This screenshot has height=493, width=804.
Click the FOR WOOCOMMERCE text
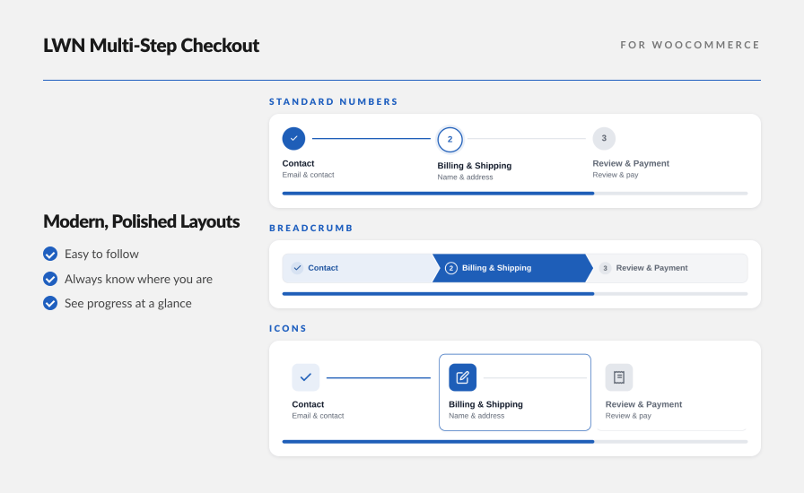tap(690, 45)
